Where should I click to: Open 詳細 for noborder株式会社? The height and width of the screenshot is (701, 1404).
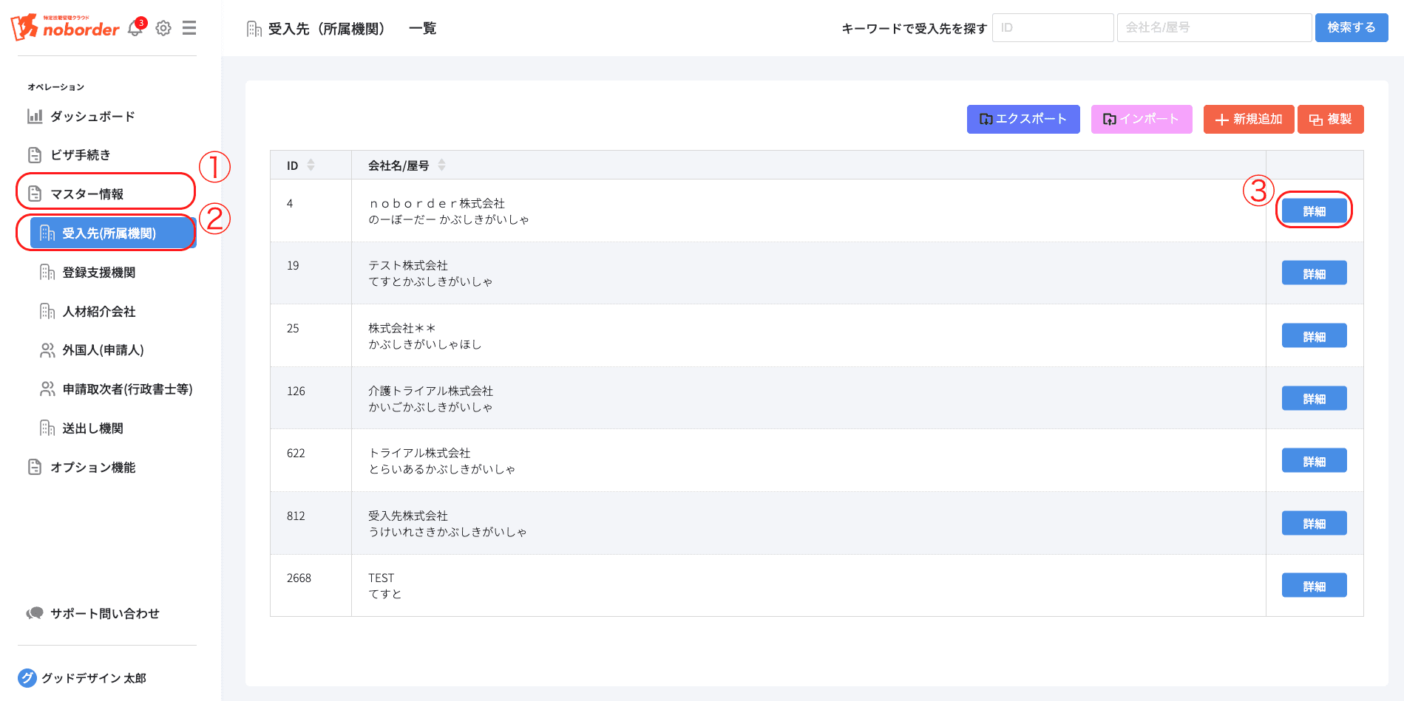[x=1314, y=211]
